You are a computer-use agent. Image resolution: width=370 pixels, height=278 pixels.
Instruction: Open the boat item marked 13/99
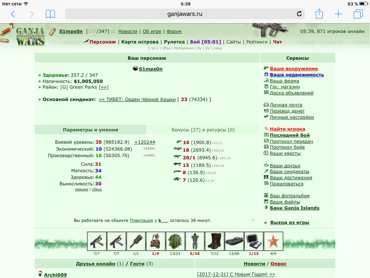pos(234,241)
